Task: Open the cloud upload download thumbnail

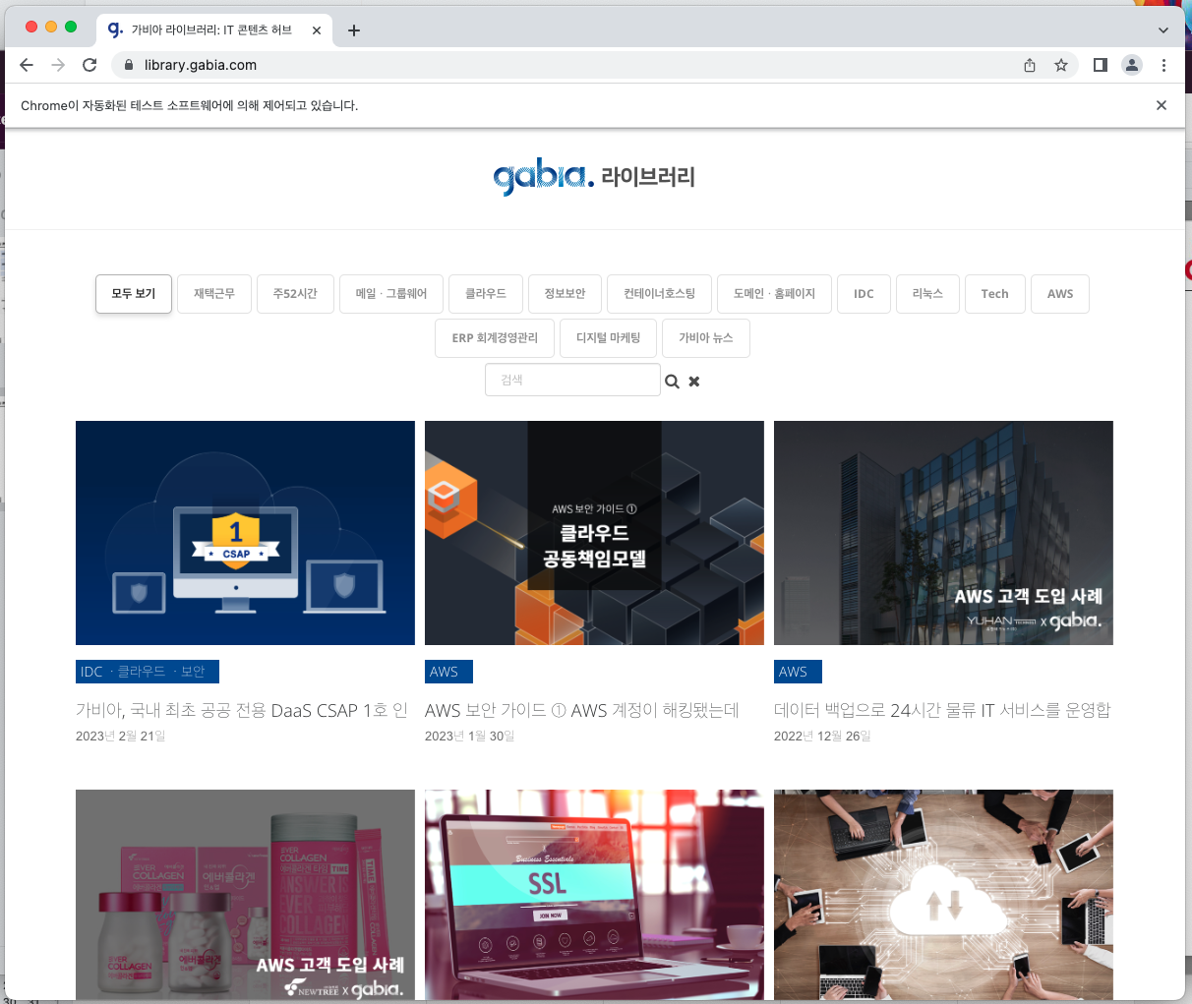Action: 943,895
